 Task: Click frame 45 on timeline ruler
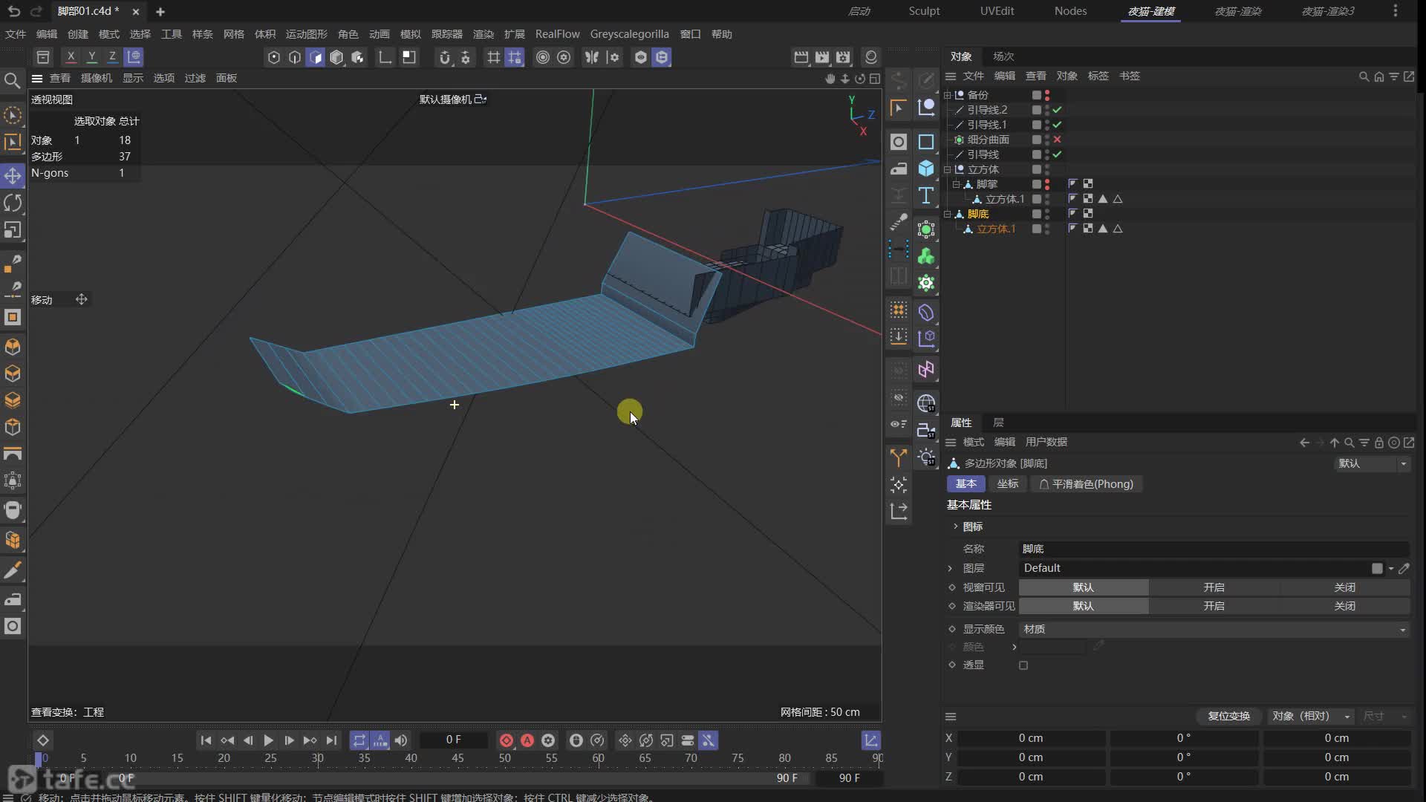[458, 758]
